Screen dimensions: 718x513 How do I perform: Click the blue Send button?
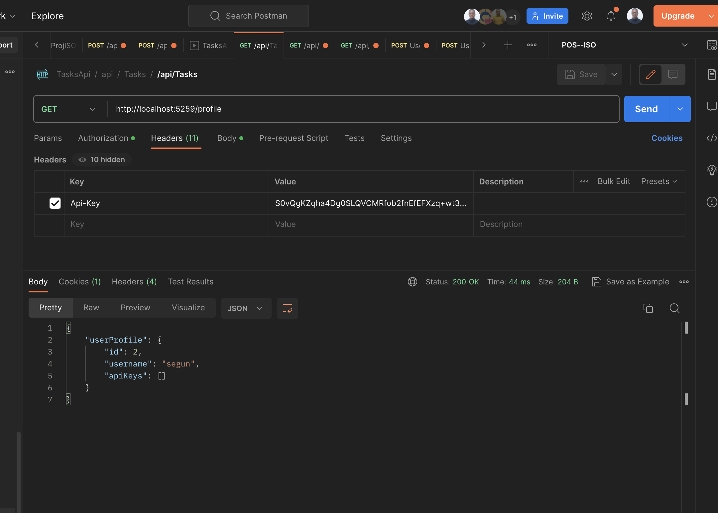click(x=646, y=109)
